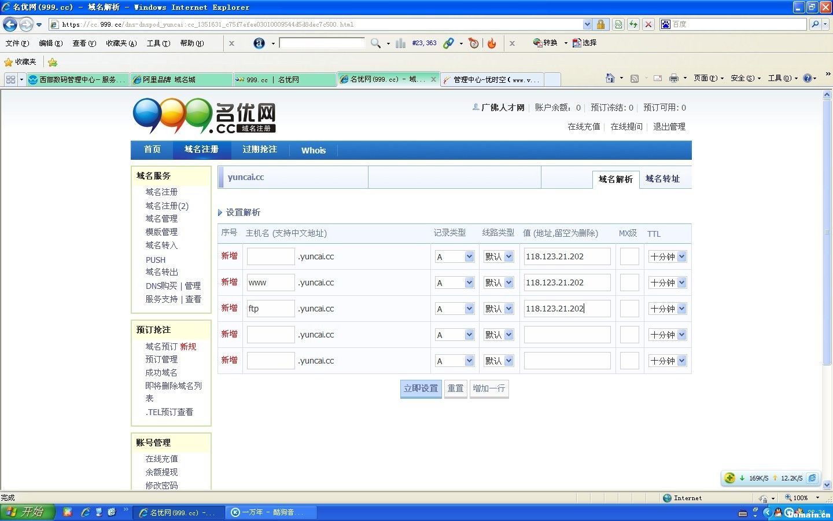Click the bar chart rank icon
Screen dimensions: 833x521
(400, 43)
